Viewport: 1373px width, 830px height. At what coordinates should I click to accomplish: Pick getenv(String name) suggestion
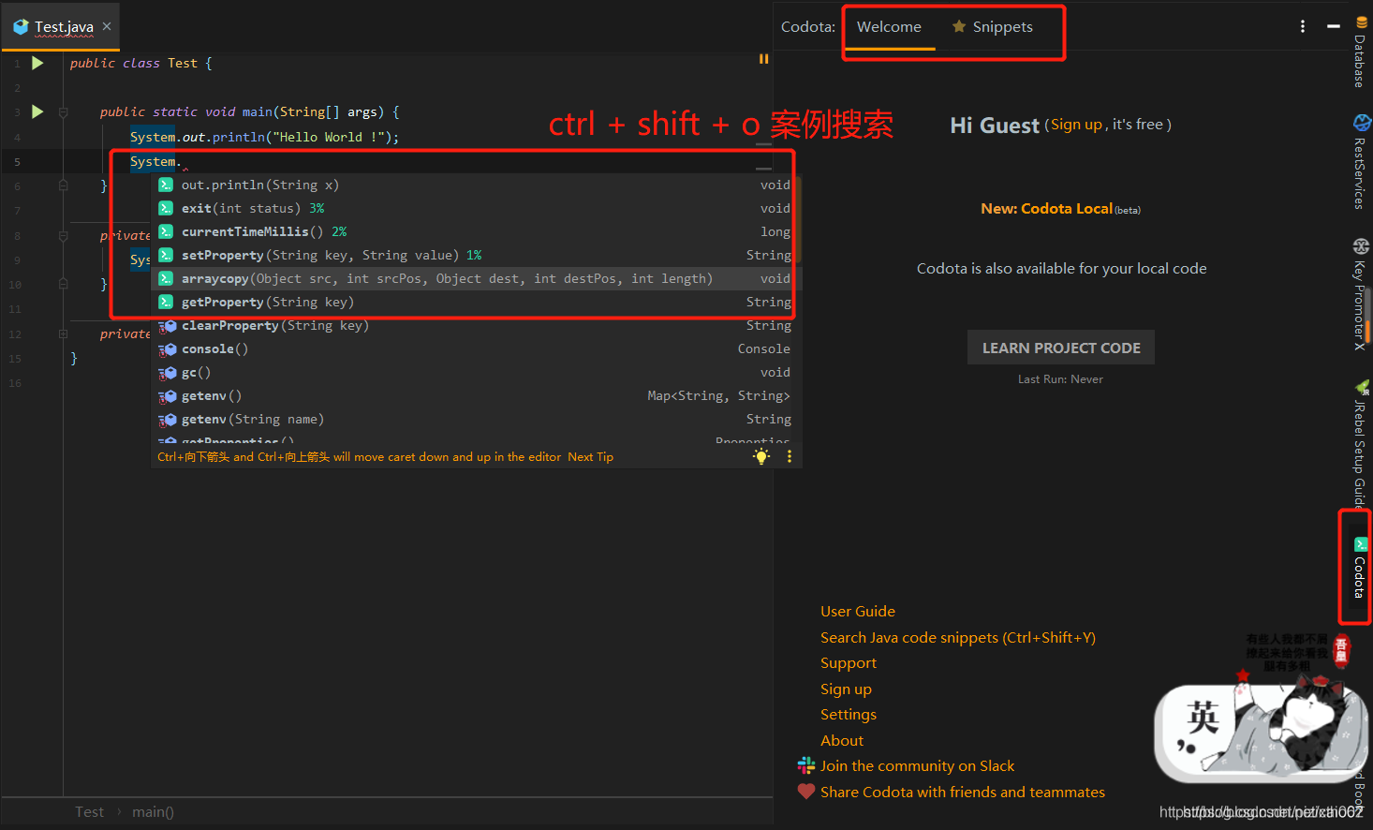click(476, 419)
